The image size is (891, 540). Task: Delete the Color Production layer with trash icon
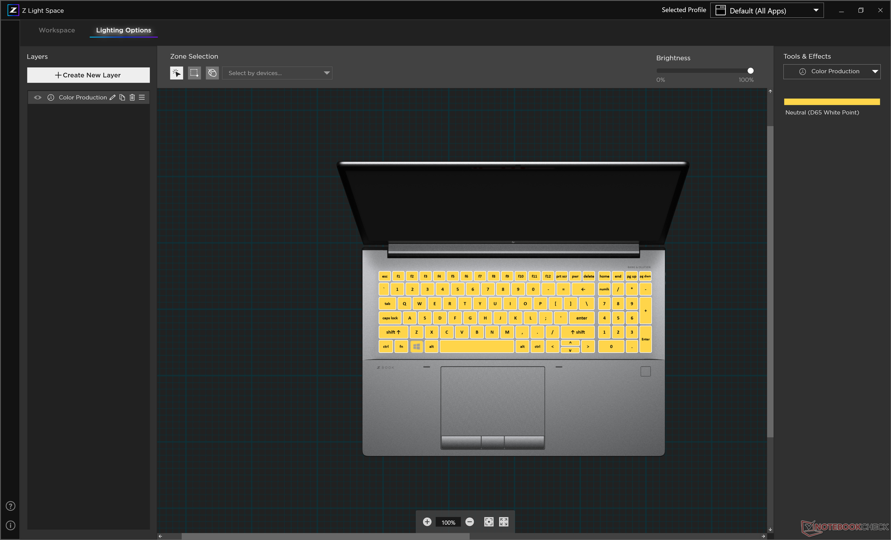pos(132,97)
